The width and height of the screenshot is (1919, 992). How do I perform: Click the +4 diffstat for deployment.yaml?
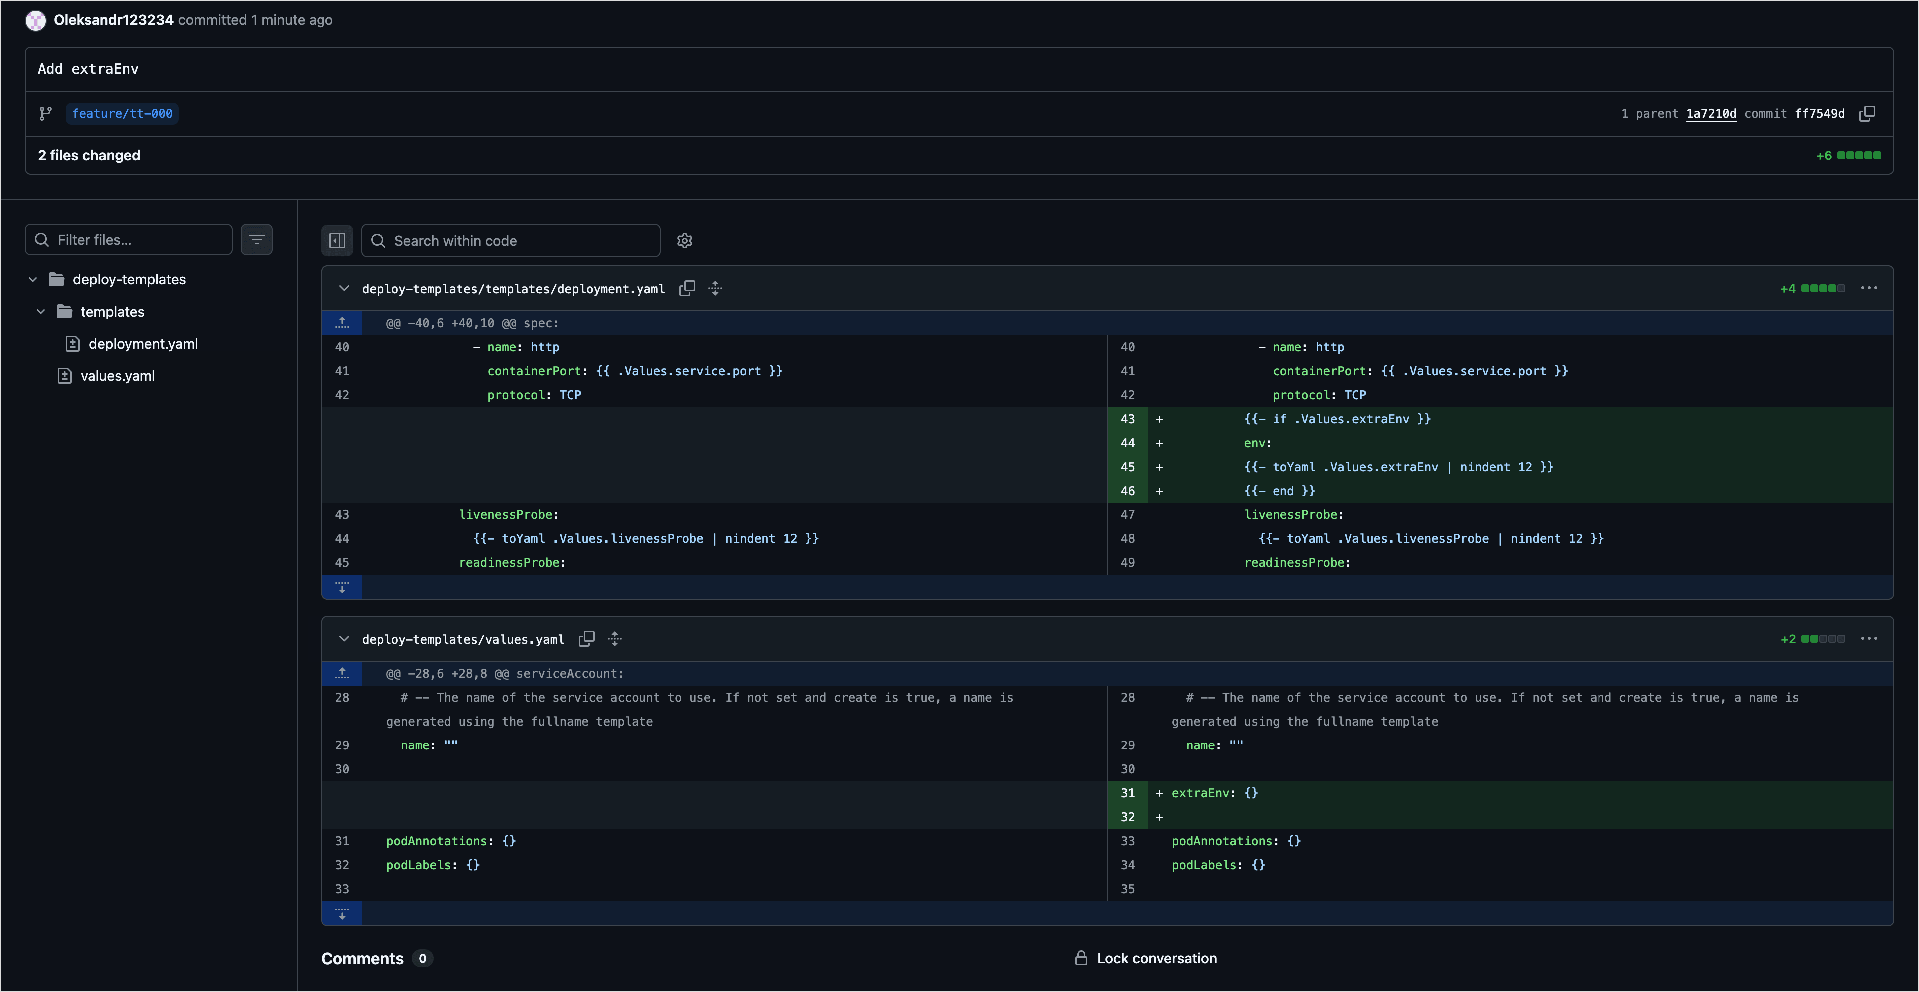tap(1813, 289)
